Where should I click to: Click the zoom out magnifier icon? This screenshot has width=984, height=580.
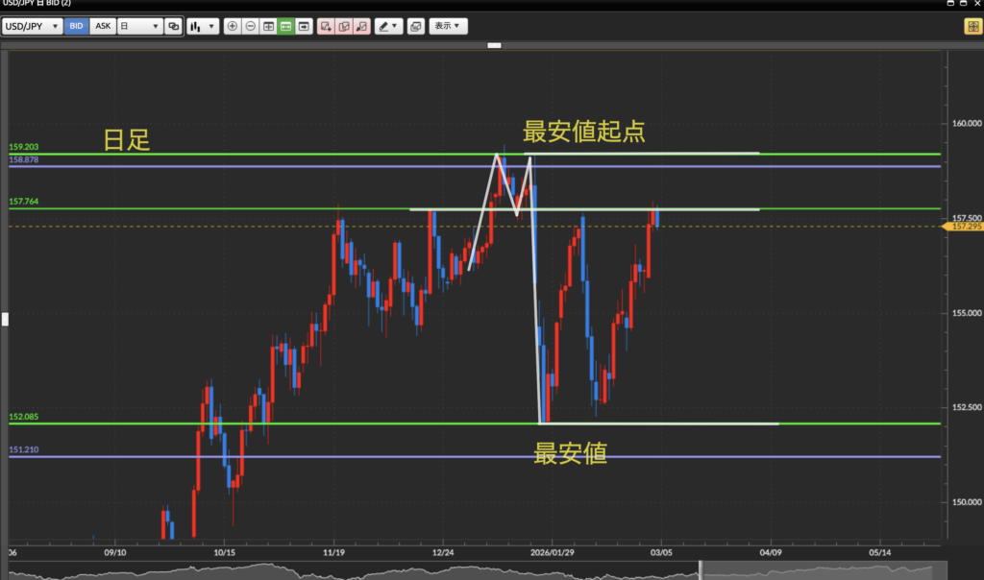point(250,27)
